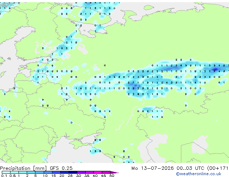Click the 25–30 mm legend swatch

pyautogui.click(x=73, y=172)
